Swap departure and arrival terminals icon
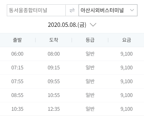144x116 pixels. [x=72, y=10]
